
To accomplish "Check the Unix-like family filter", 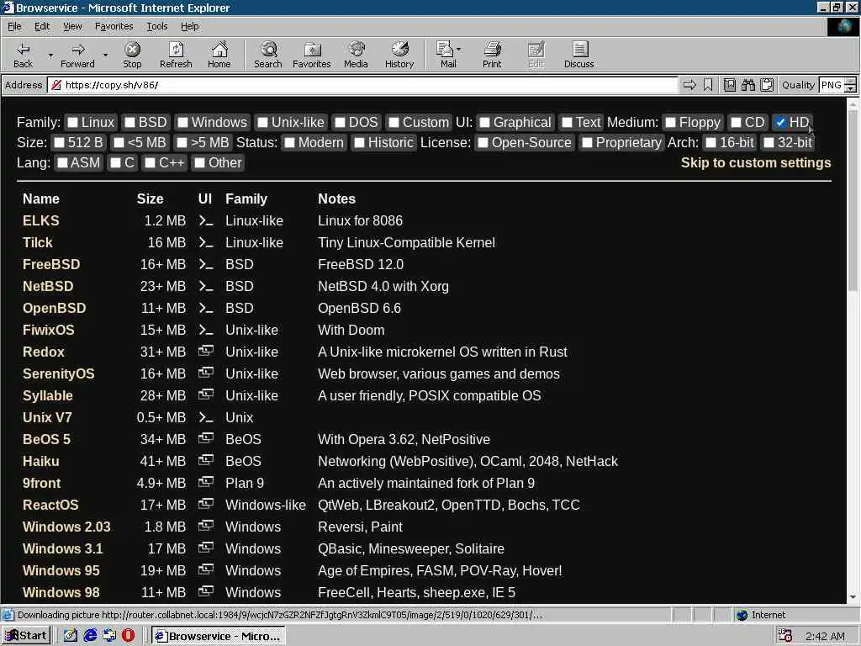I will click(x=263, y=123).
